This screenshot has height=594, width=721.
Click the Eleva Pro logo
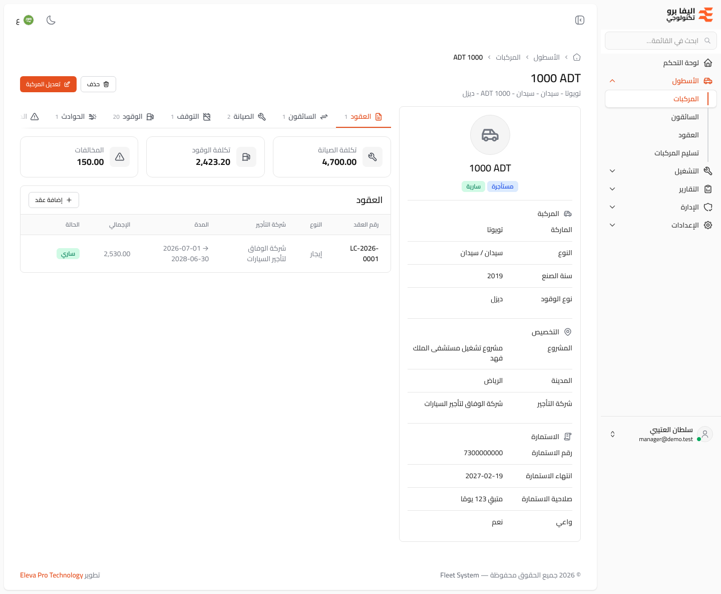[x=690, y=15]
